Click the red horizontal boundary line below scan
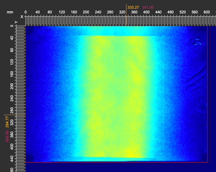Screen dimensions: 216x172 [114, 162]
